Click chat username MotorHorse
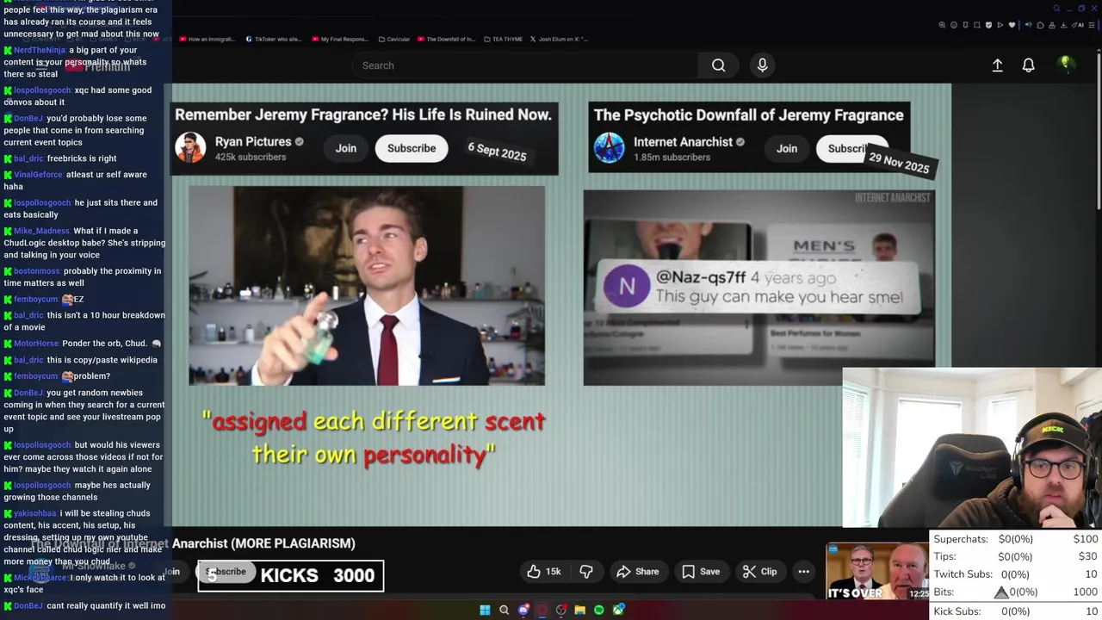The image size is (1102, 620). (36, 344)
